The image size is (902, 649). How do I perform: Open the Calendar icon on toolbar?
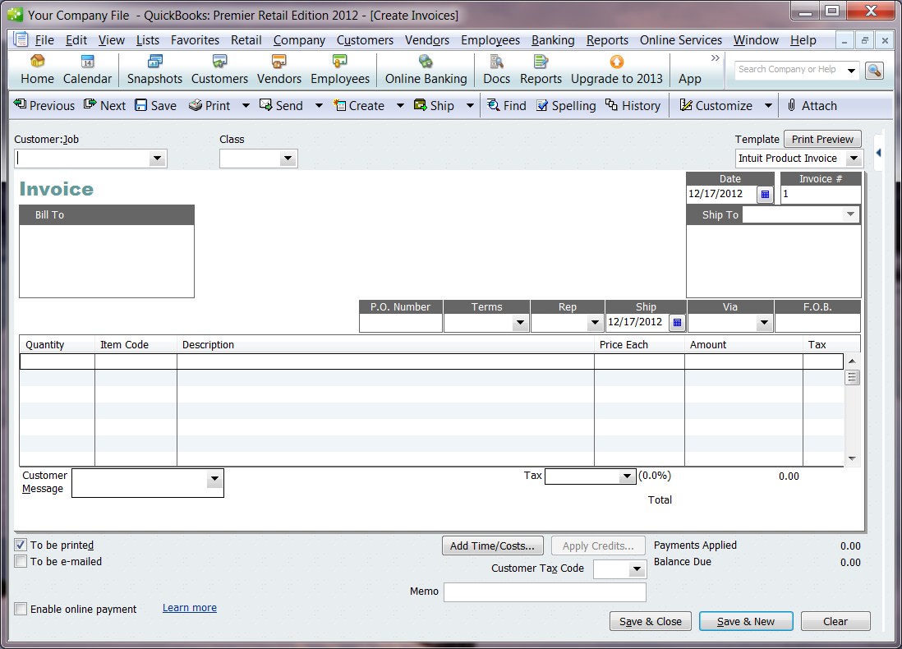coord(88,70)
